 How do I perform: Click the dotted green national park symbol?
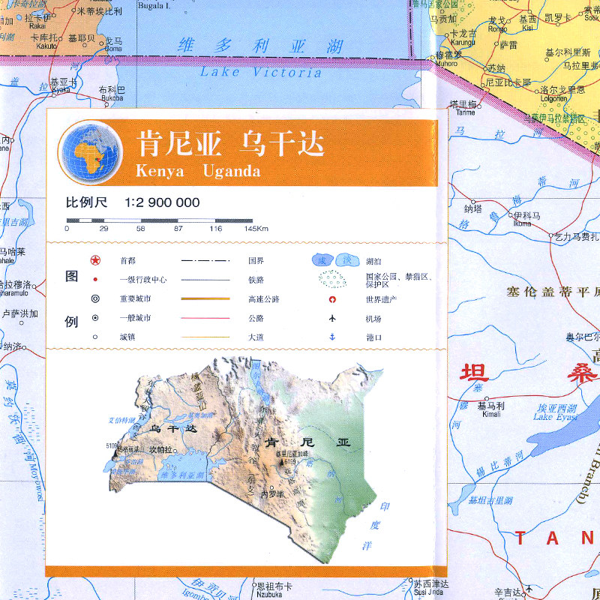coord(332,279)
